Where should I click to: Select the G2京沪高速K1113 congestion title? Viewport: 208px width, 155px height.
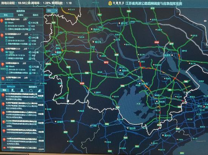pyautogui.click(x=13, y=49)
